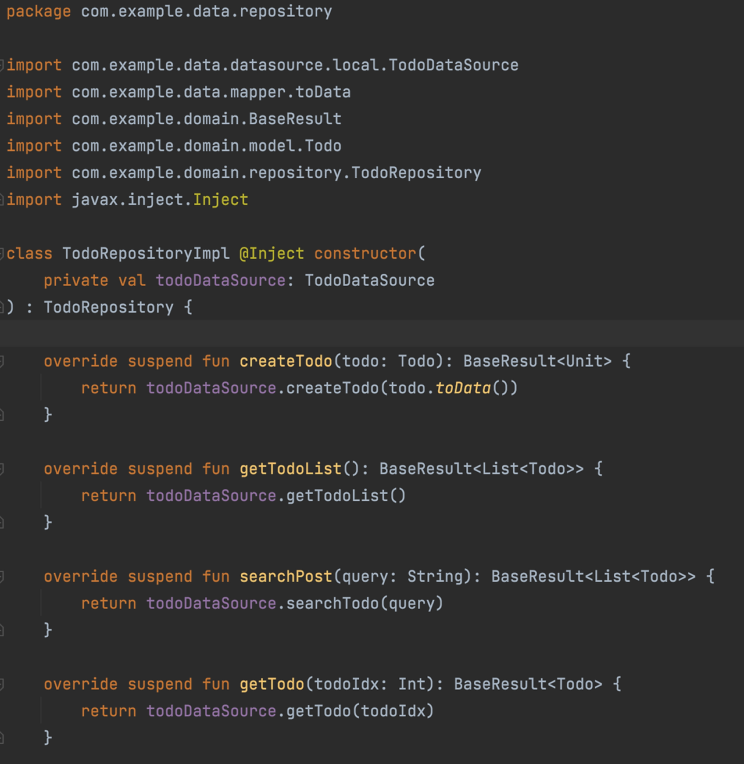
Task: Click the import line ending in 'mapper.toData'
Action: (179, 92)
